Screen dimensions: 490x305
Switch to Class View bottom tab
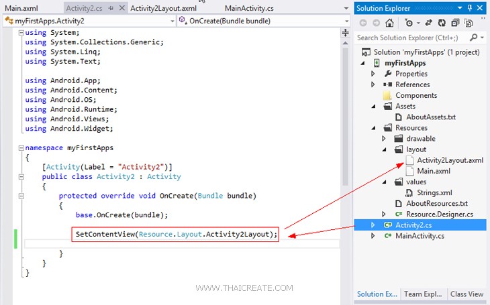(x=467, y=294)
